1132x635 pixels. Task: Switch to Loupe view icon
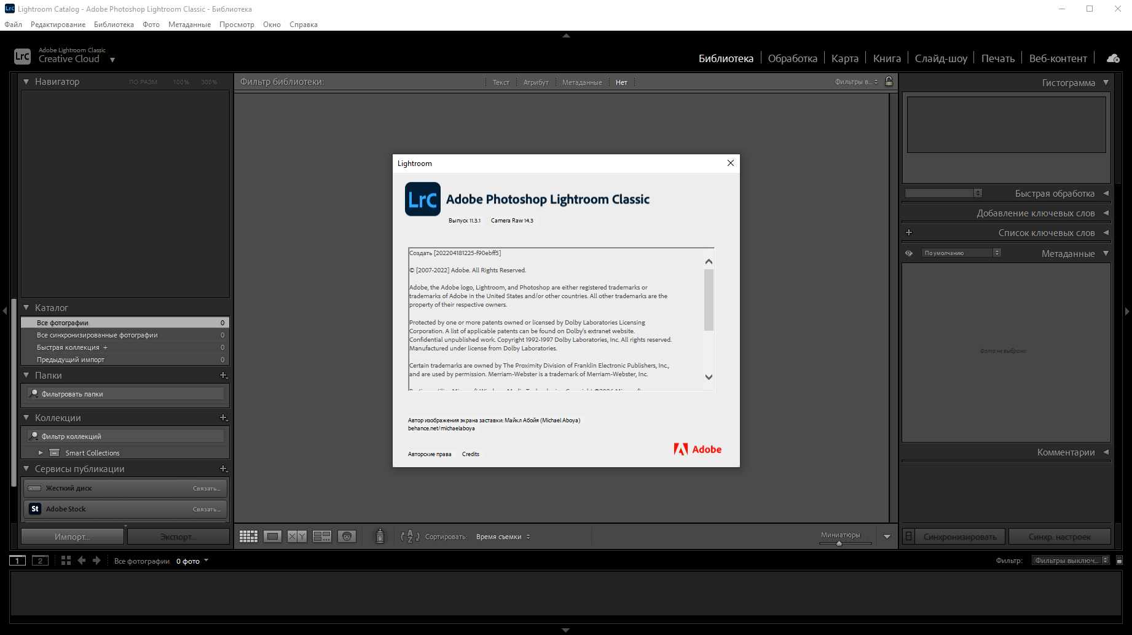click(x=273, y=537)
